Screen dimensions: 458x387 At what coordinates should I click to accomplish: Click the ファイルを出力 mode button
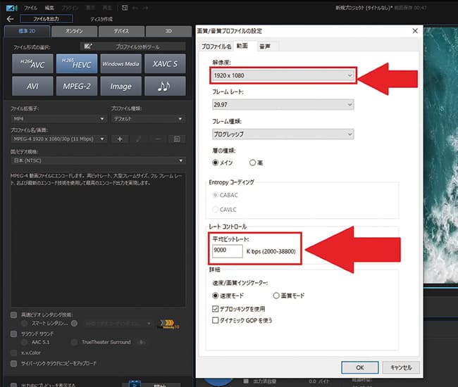pyautogui.click(x=46, y=19)
